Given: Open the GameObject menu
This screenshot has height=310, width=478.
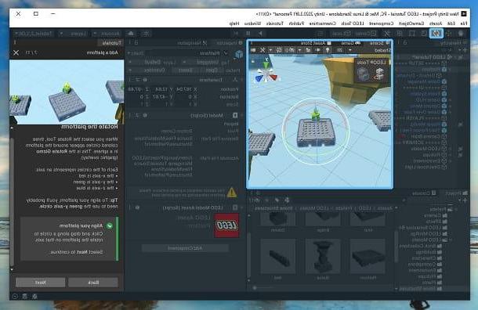Looking at the screenshot, I should (x=411, y=23).
